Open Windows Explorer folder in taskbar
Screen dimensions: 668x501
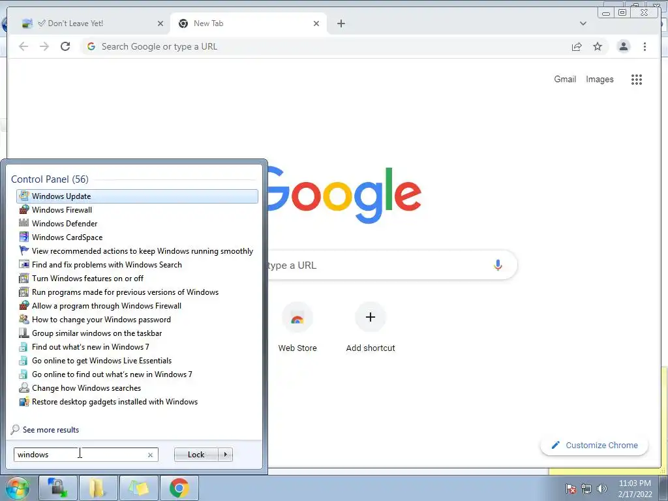pyautogui.click(x=98, y=488)
